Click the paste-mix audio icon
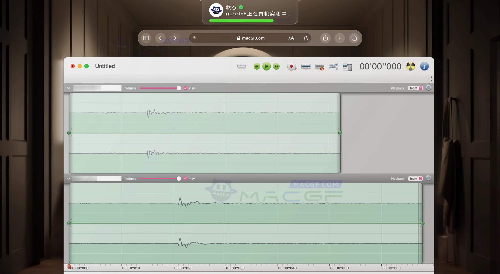The image size is (500, 274). point(347,66)
